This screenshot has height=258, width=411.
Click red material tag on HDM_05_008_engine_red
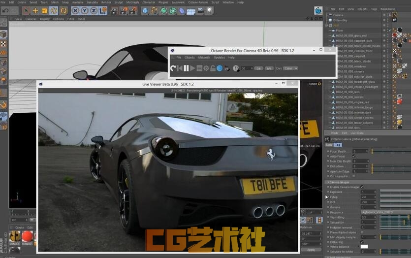pyautogui.click(x=400, y=102)
